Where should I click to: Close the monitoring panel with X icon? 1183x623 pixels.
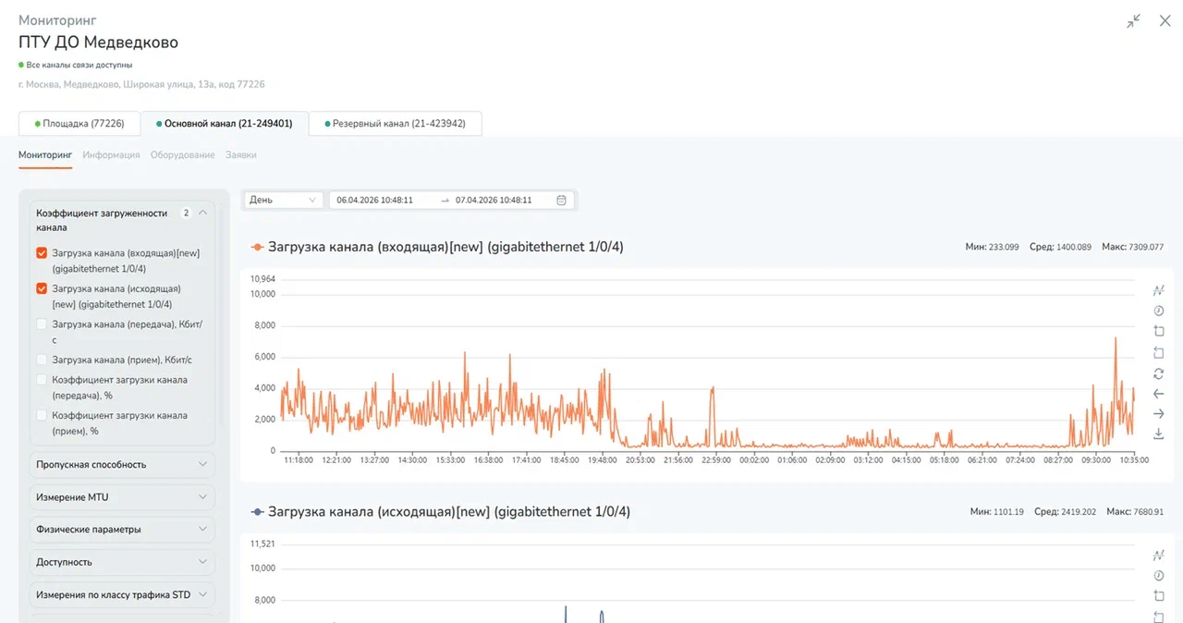(x=1165, y=20)
